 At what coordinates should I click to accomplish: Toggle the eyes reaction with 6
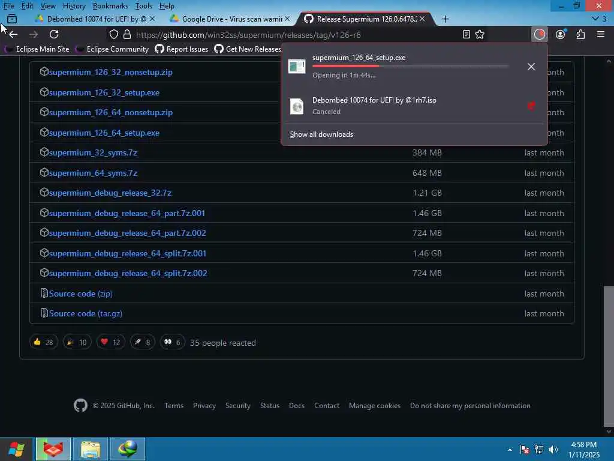(x=172, y=342)
